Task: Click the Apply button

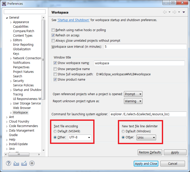Action: pyautogui.click(x=175, y=152)
